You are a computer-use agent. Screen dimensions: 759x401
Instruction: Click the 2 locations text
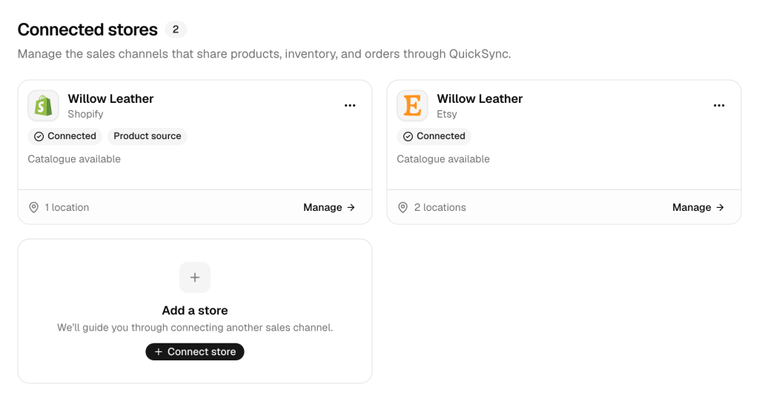[x=440, y=207]
